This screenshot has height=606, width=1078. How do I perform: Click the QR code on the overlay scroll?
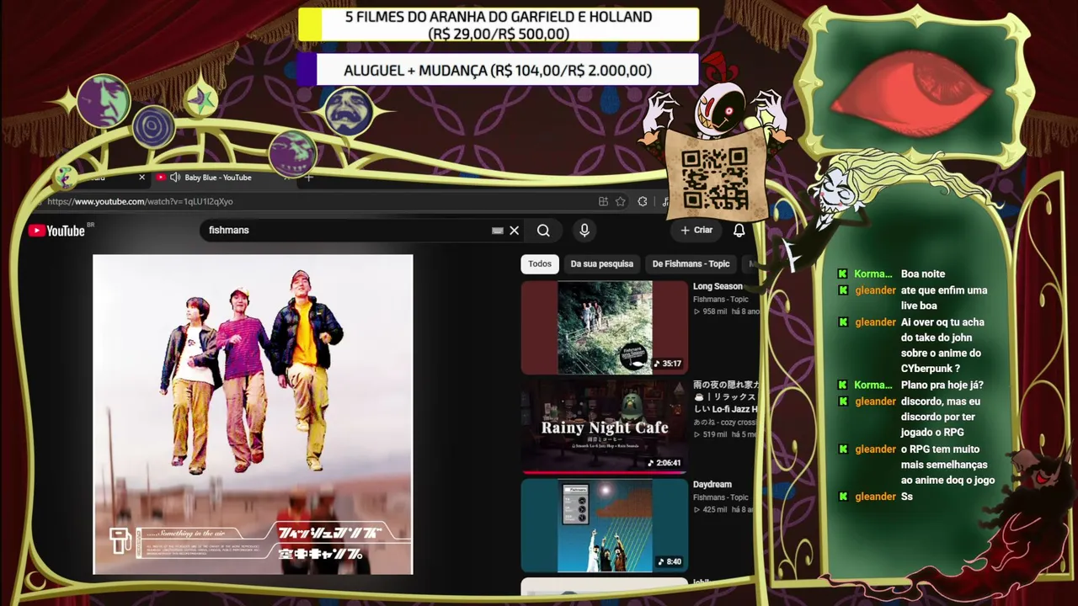pyautogui.click(x=714, y=178)
